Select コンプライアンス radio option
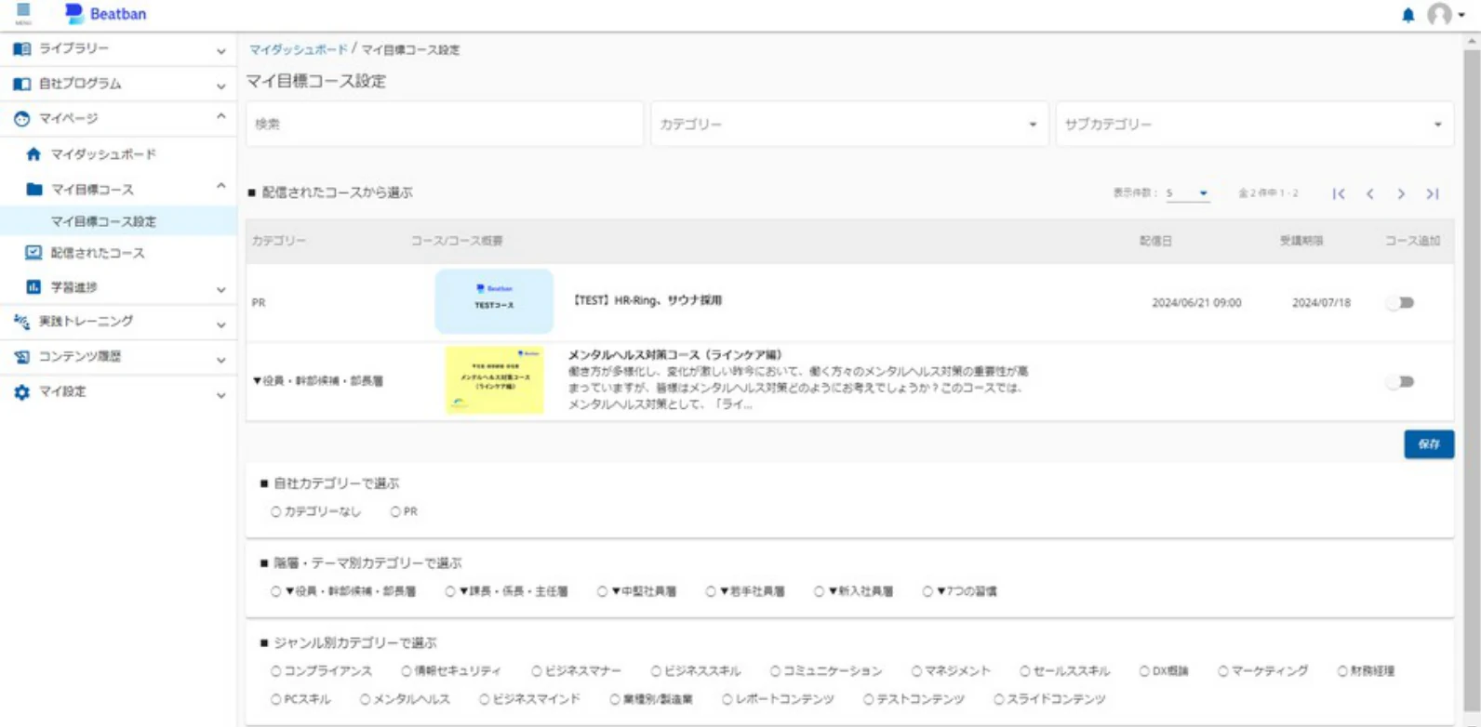The width and height of the screenshot is (1481, 727). pyautogui.click(x=276, y=671)
